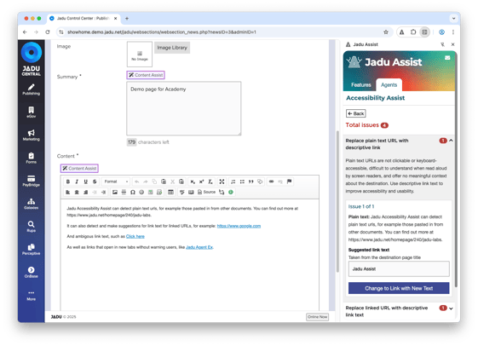478x346 pixels.
Task: Follow the https://www.google.com link in the editor
Action: tap(239, 226)
